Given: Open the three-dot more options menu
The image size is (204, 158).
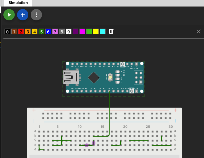Looking at the screenshot, I should pos(36,15).
